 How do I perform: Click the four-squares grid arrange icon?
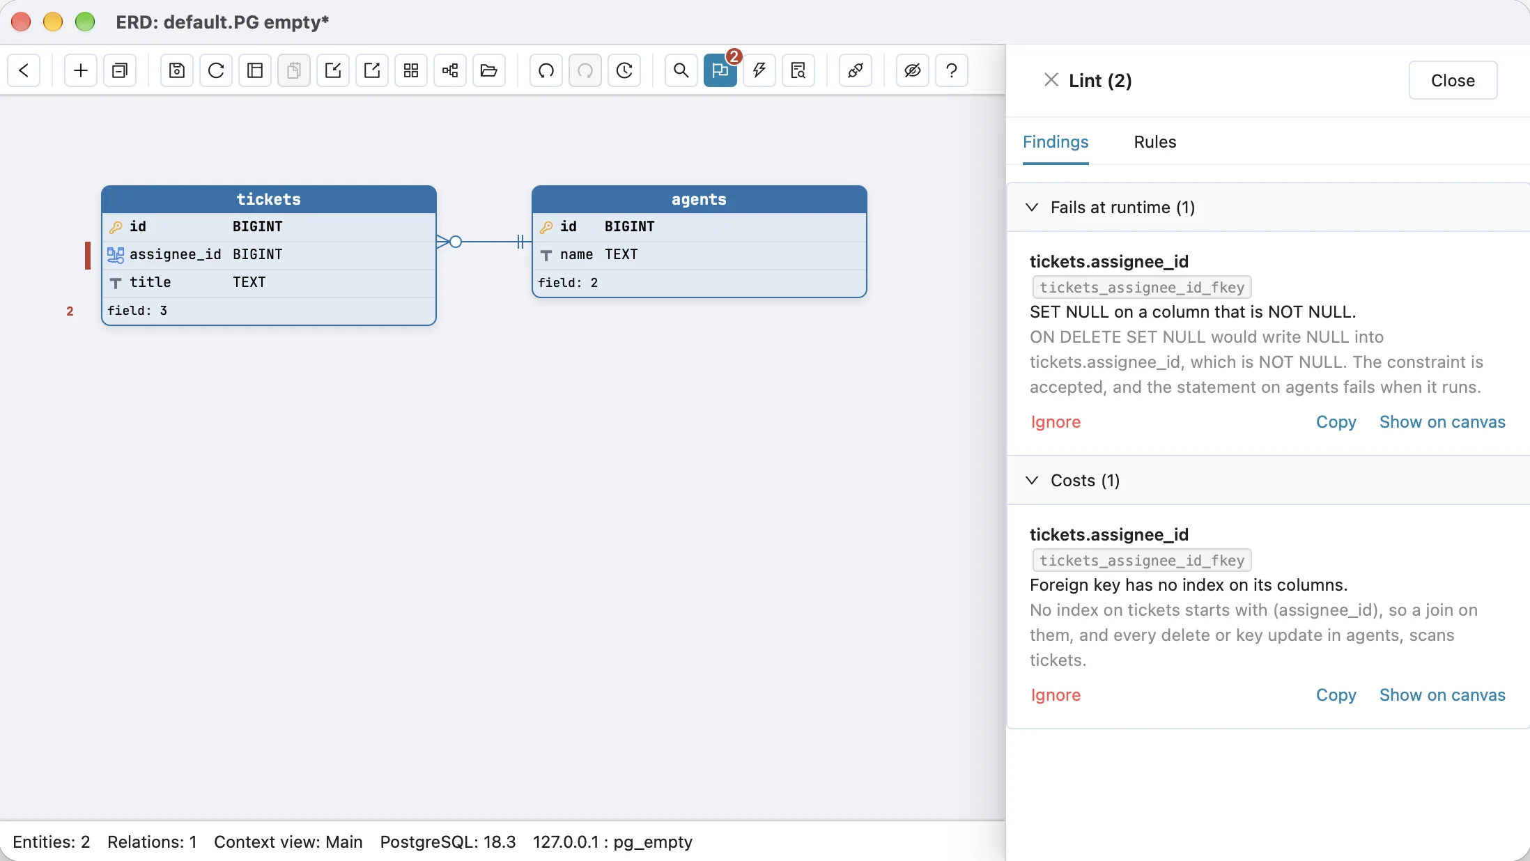click(x=411, y=70)
